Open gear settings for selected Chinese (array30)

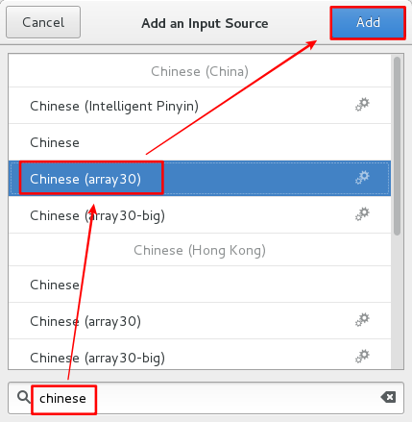click(x=362, y=178)
